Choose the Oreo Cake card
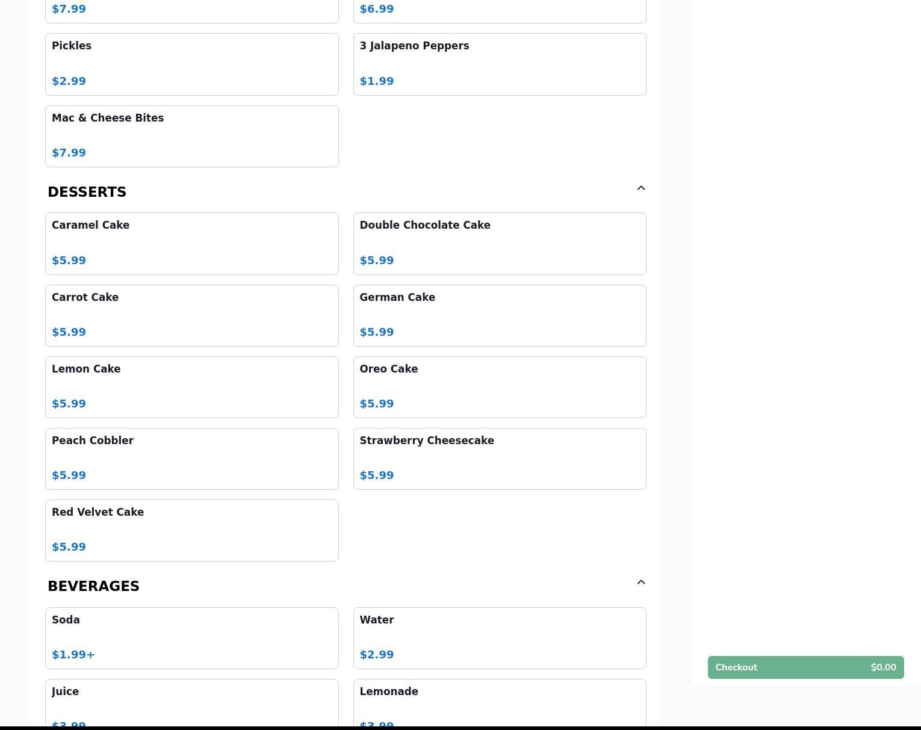Screen dimensions: 921x730 coord(500,387)
